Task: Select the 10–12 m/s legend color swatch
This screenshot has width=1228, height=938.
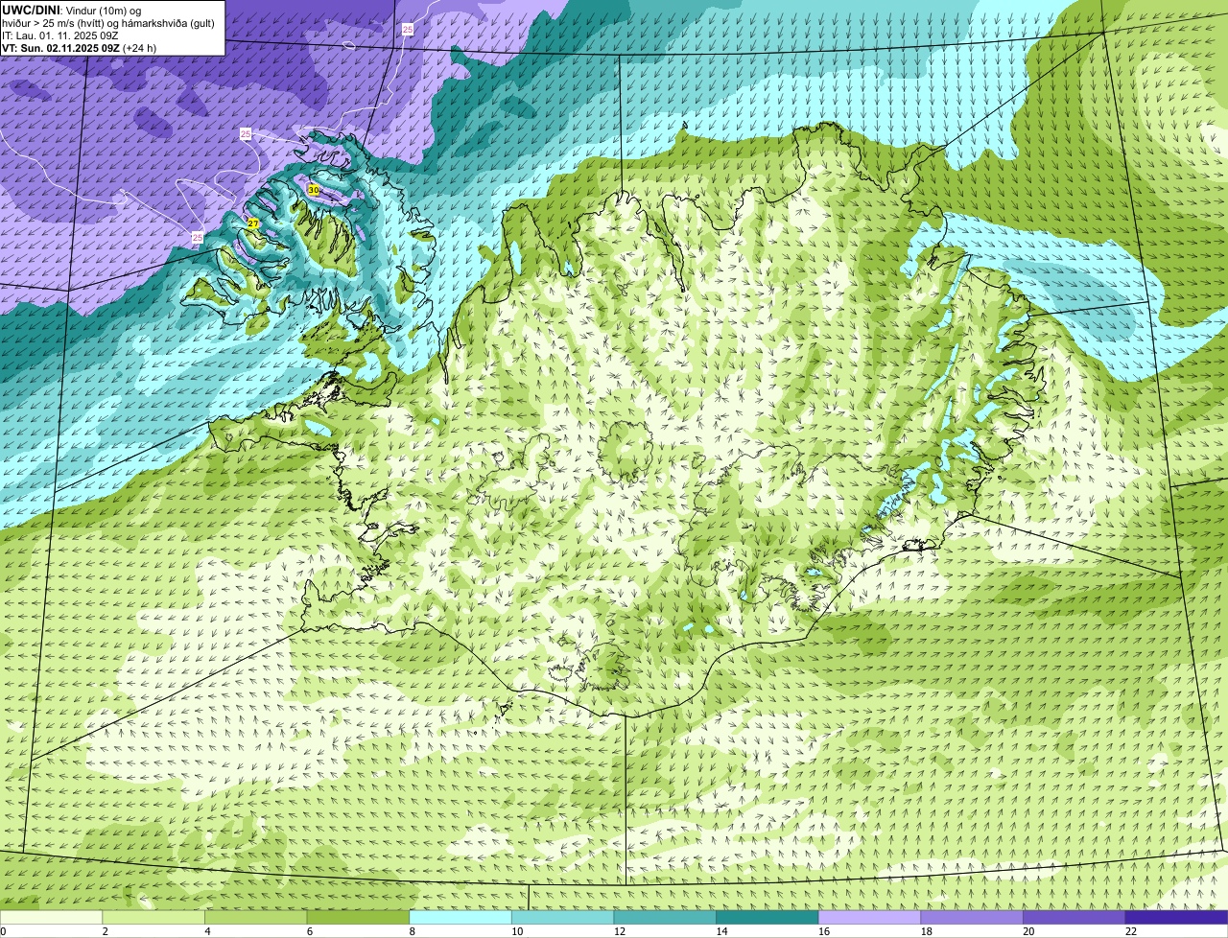Action: click(x=563, y=917)
